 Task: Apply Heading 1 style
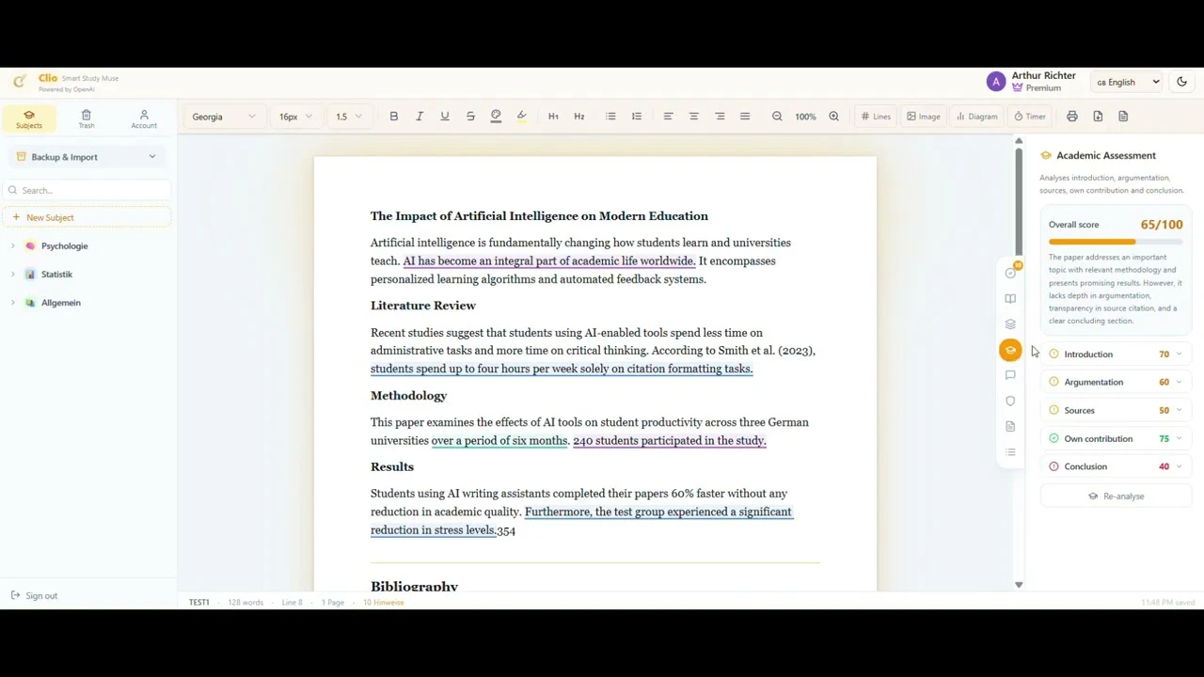(553, 117)
